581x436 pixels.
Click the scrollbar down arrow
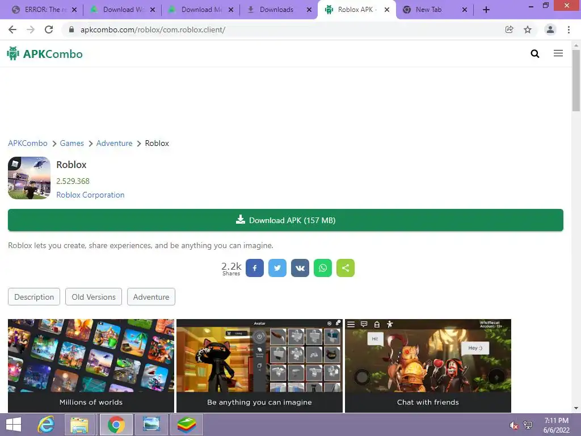[x=576, y=408]
